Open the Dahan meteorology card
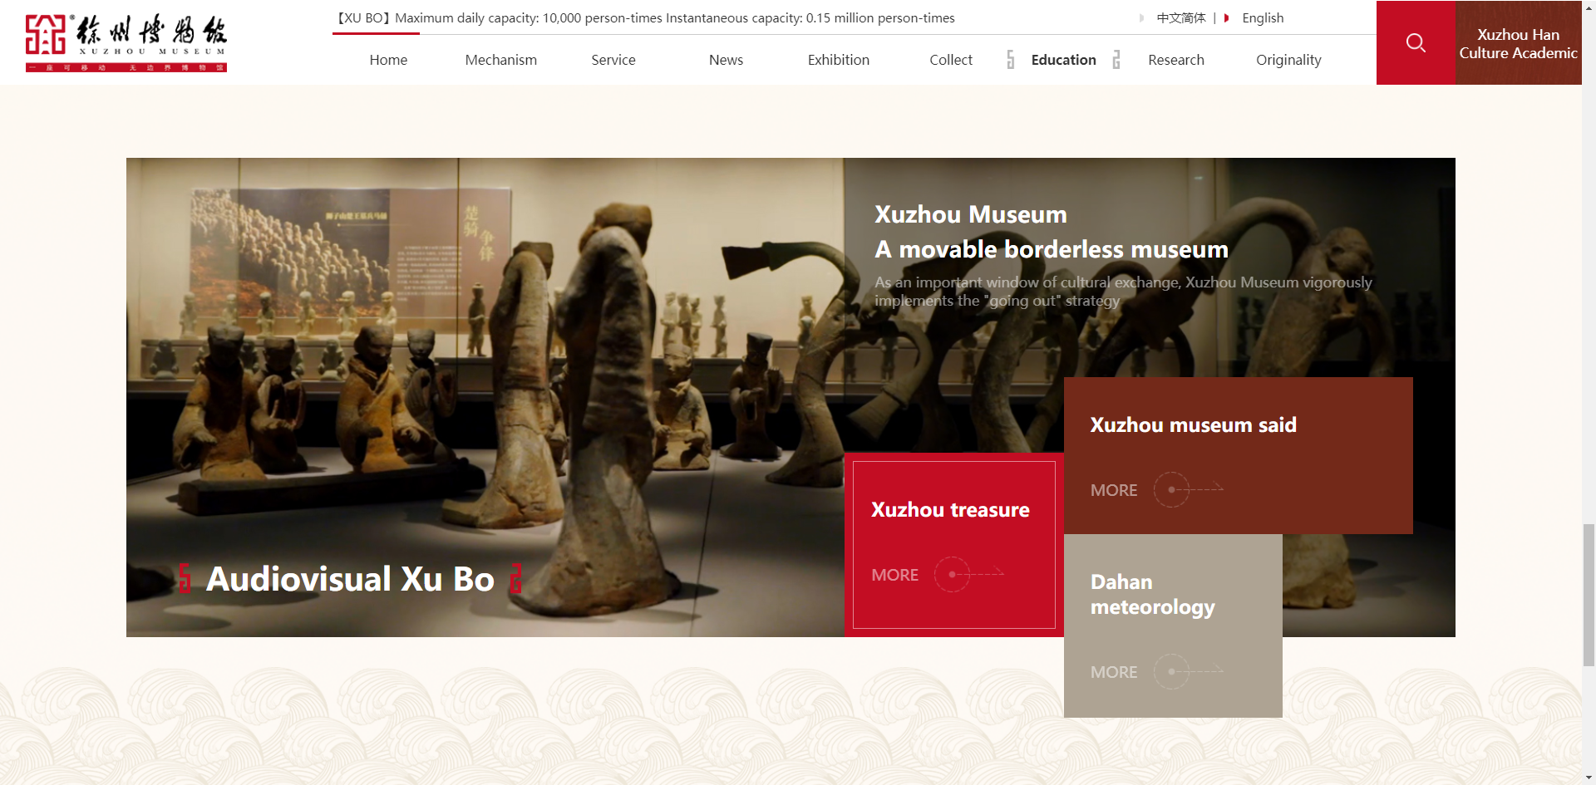The width and height of the screenshot is (1596, 785). [1173, 626]
